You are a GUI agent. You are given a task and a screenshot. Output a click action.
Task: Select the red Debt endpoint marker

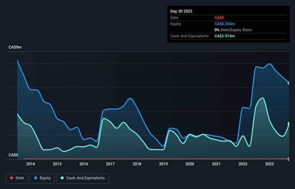coord(289,159)
